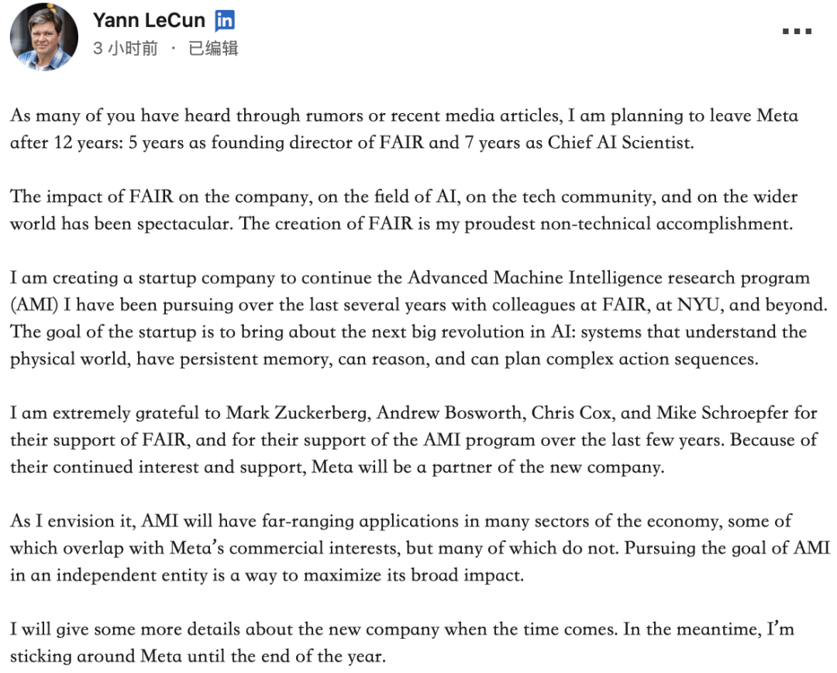
Task: Click the LinkedIn badge beside the name
Action: (x=225, y=21)
